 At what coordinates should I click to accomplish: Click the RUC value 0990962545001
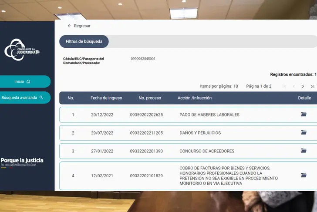pyautogui.click(x=143, y=59)
